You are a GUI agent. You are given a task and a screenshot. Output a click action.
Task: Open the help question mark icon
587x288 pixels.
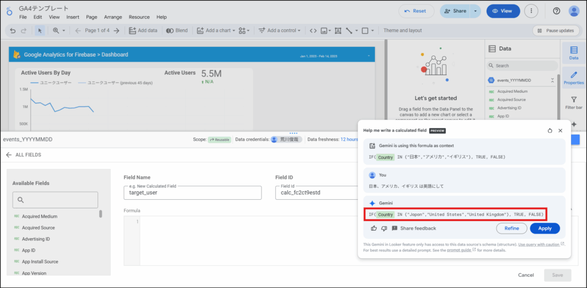pyautogui.click(x=556, y=11)
